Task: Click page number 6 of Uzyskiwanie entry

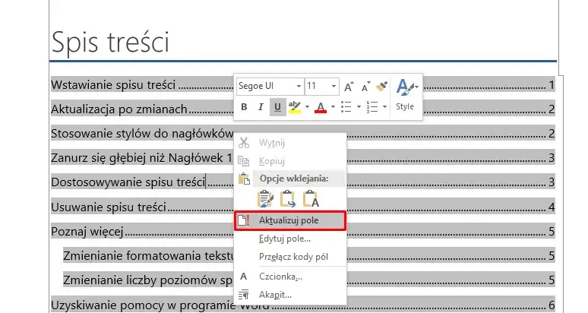Action: (x=552, y=305)
